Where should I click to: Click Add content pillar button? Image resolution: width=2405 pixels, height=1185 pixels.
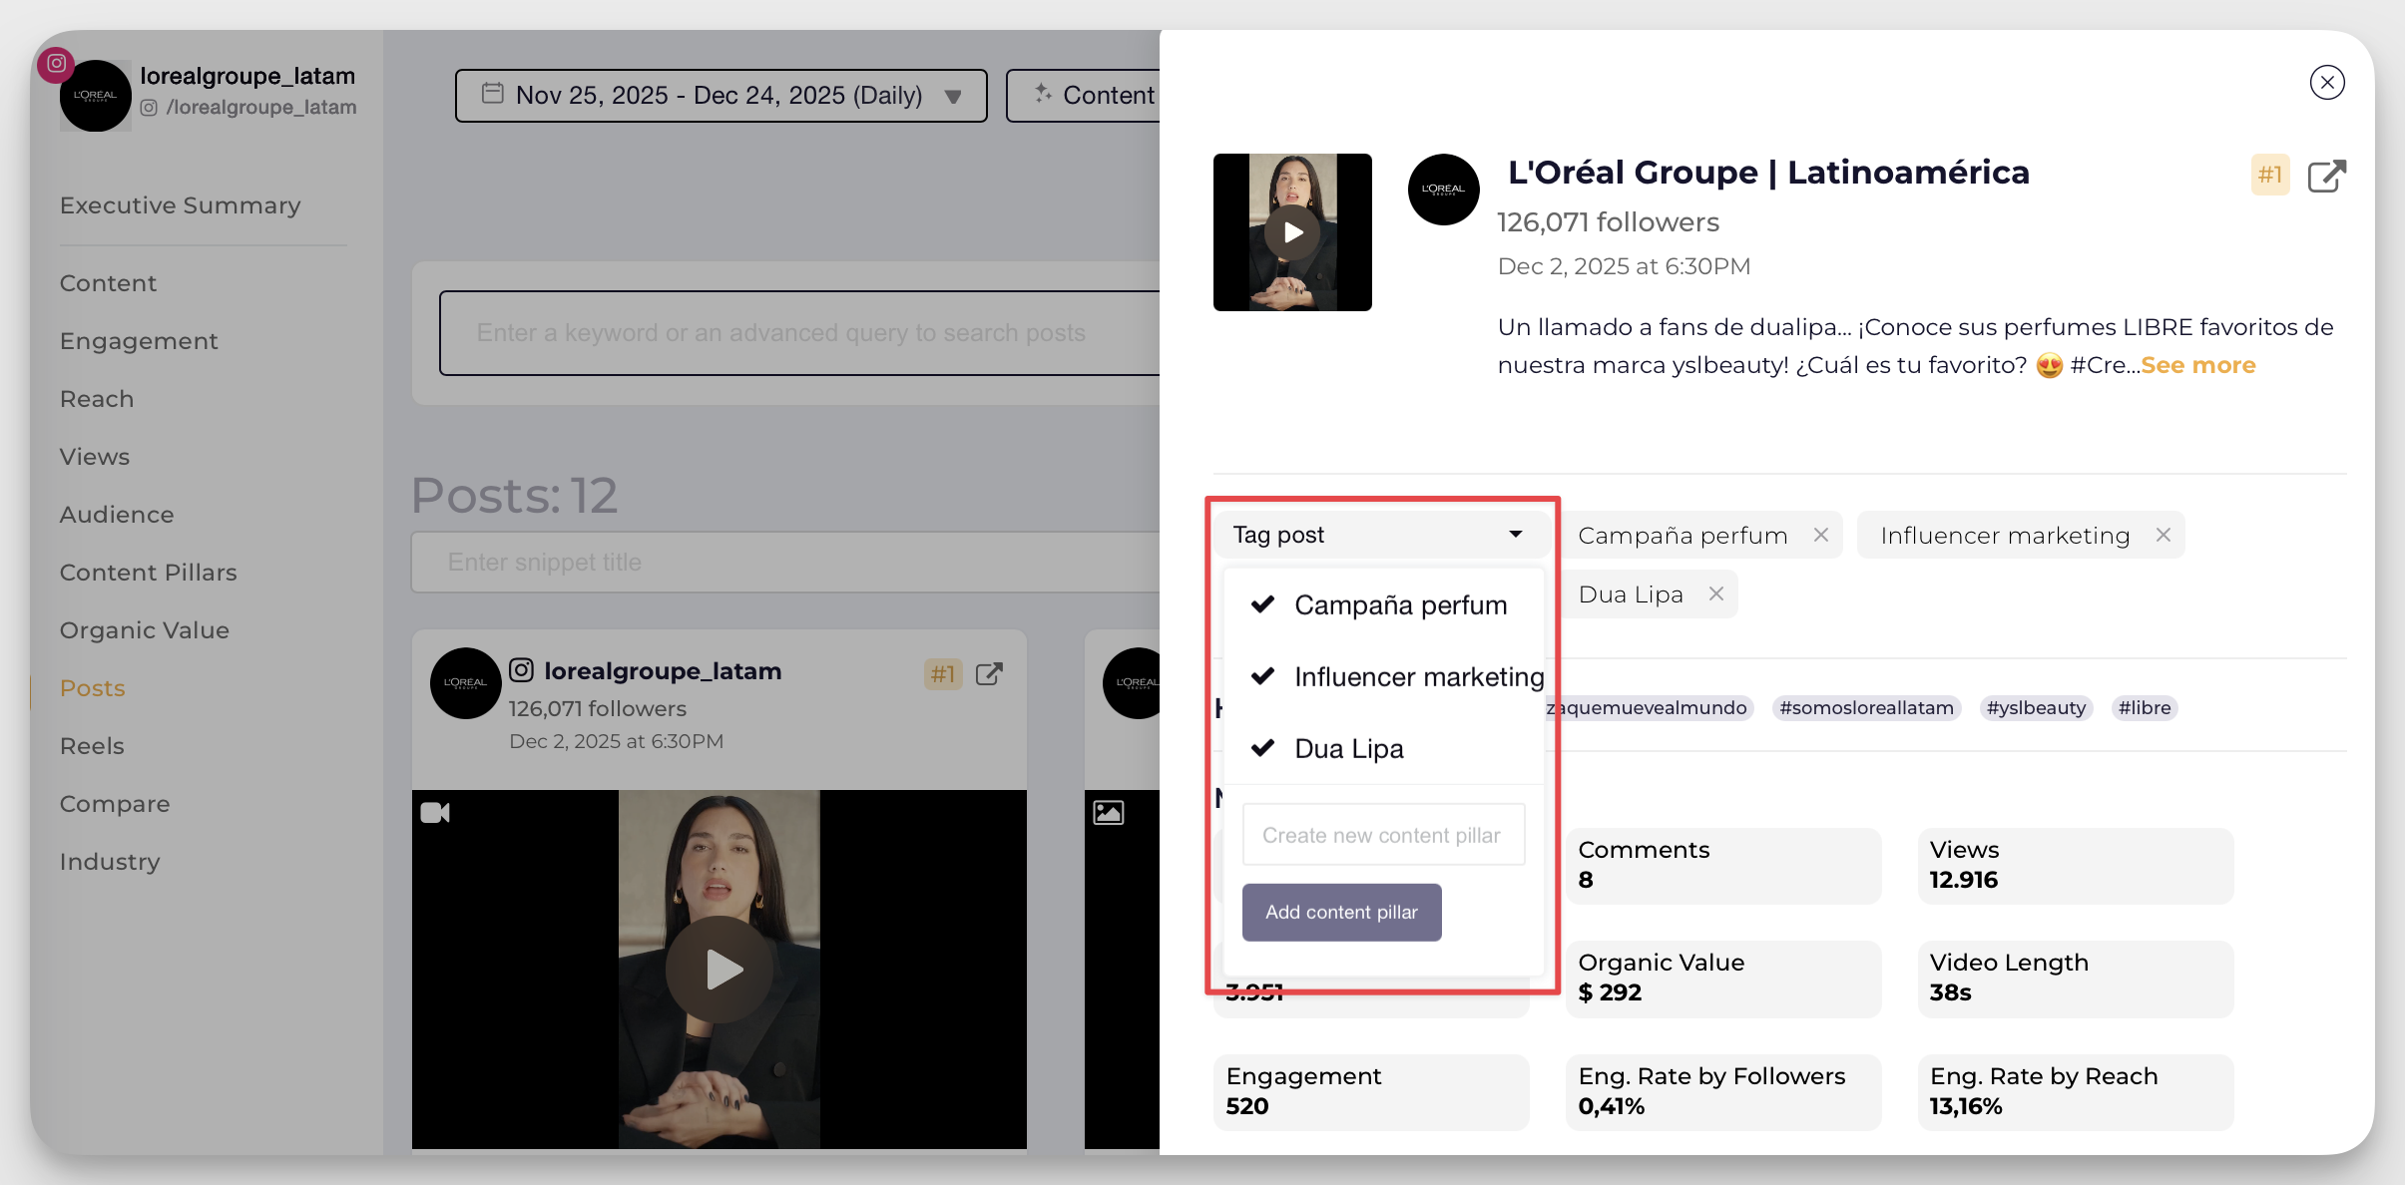[x=1341, y=912]
